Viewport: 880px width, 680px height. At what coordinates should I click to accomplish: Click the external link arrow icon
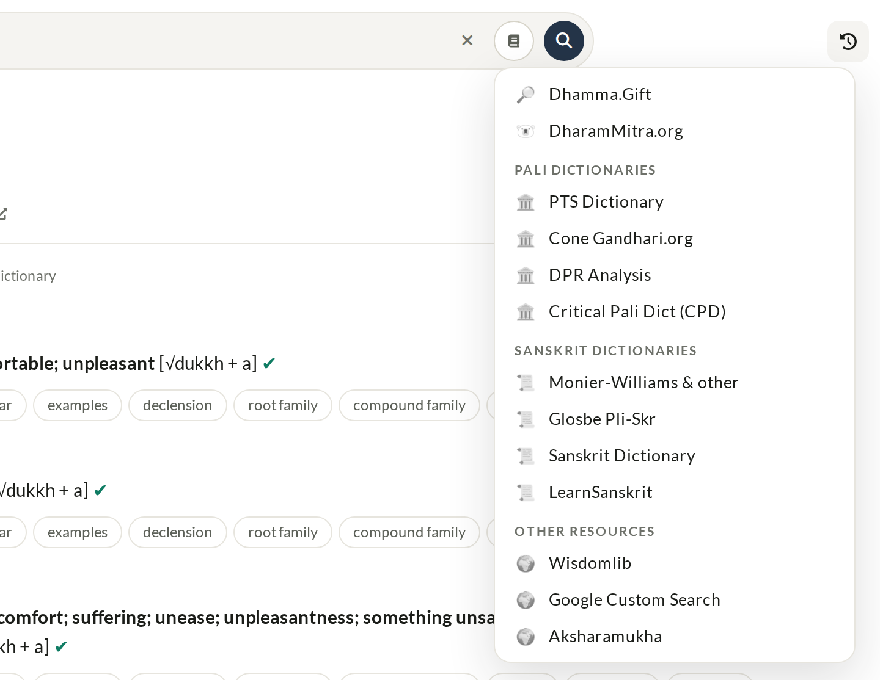click(3, 213)
